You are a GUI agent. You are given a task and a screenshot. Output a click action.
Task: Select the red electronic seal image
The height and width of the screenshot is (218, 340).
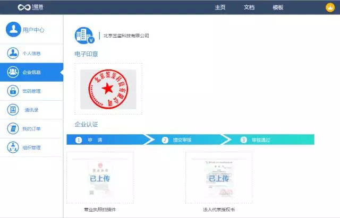click(x=108, y=89)
